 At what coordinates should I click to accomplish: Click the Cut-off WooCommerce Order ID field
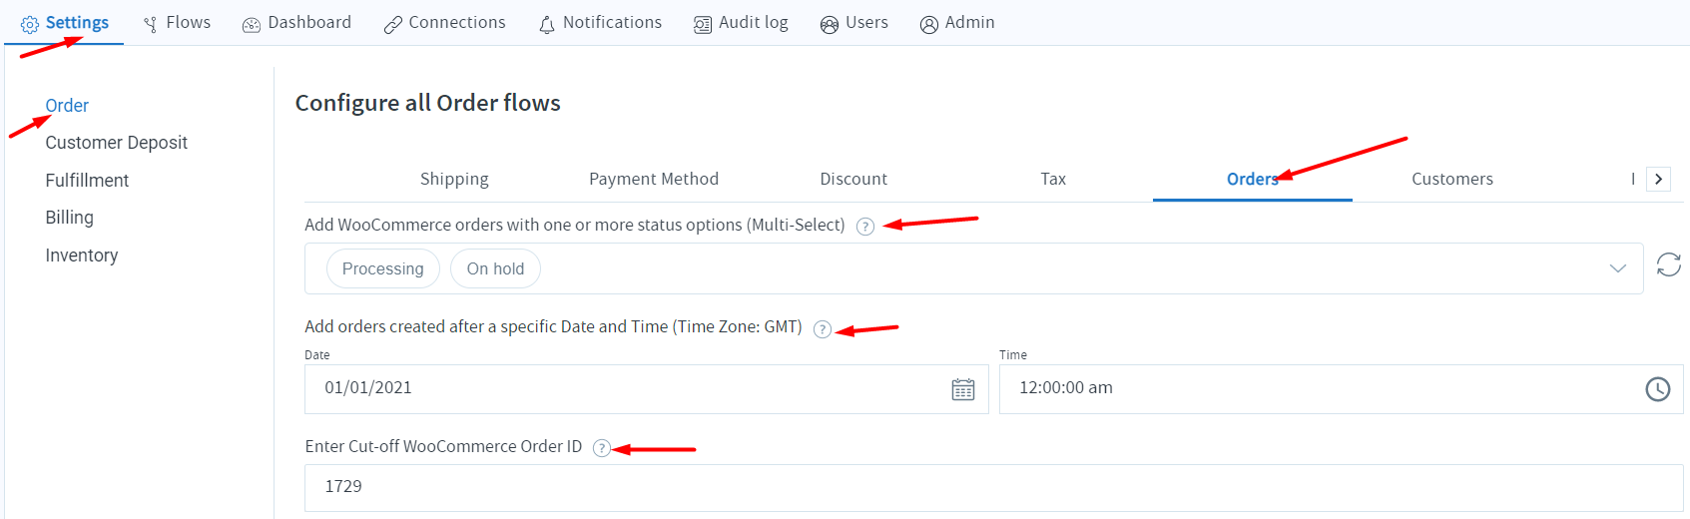tap(993, 487)
